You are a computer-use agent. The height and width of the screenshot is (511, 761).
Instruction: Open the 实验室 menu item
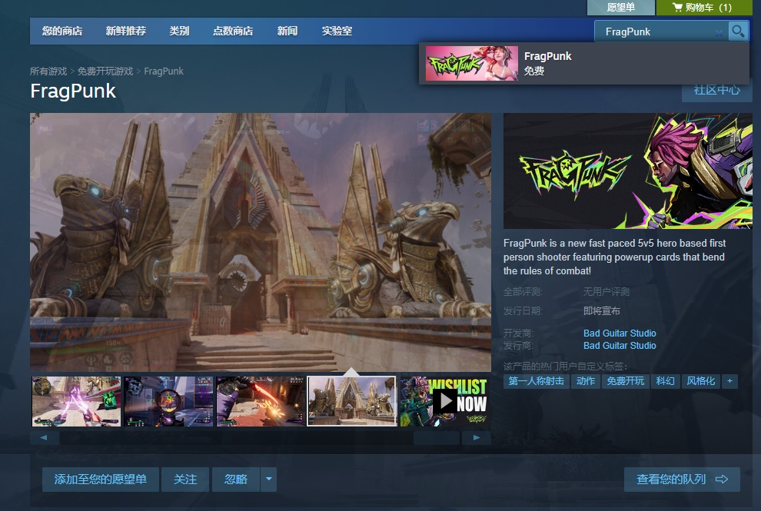(337, 31)
